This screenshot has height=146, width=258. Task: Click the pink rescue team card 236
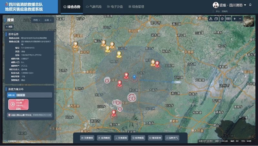pos(18,104)
